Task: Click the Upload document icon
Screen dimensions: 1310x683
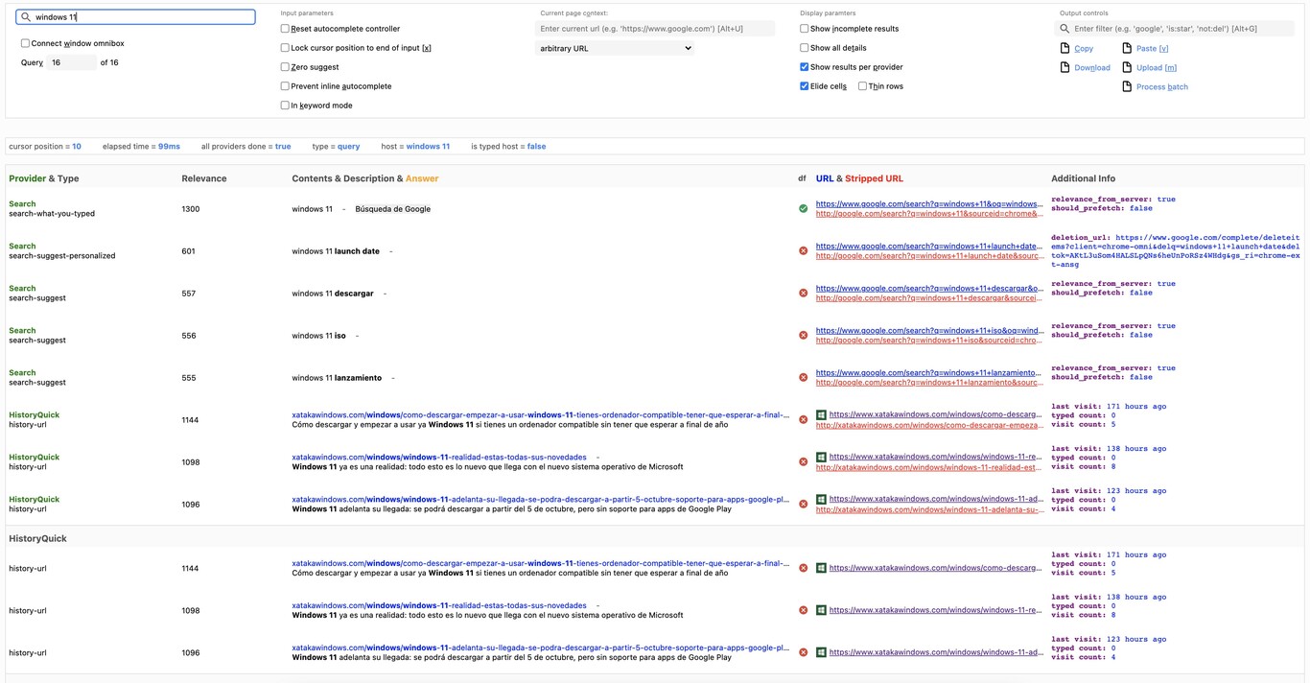Action: 1127,67
